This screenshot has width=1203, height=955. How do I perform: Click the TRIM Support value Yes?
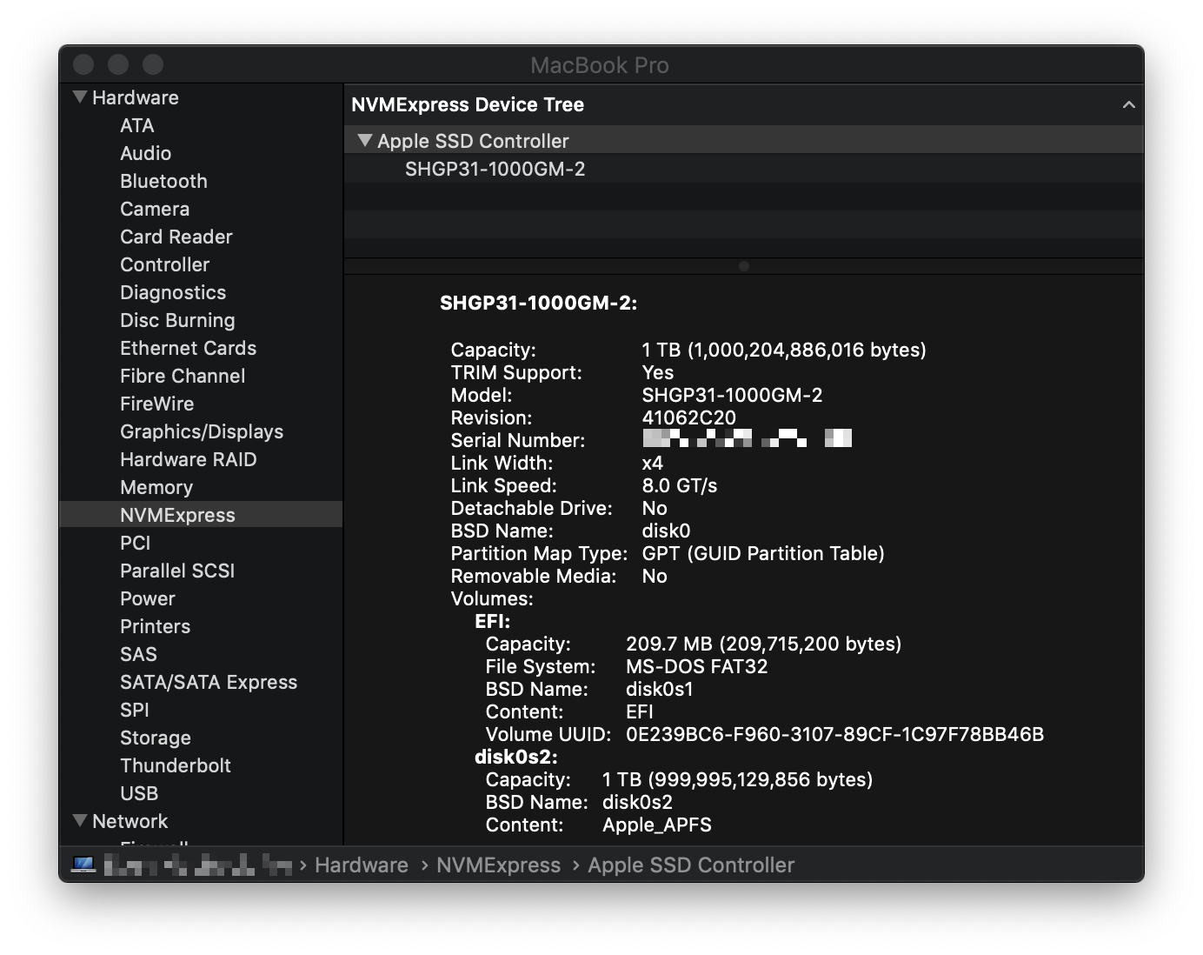(658, 372)
